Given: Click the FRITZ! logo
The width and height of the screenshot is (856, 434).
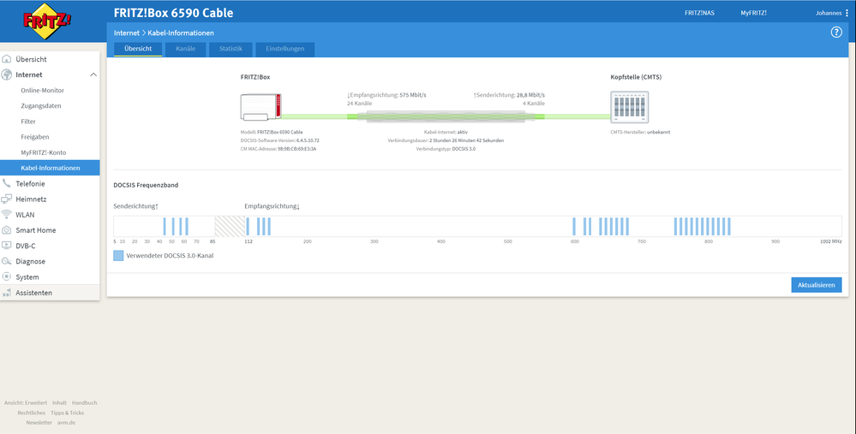Looking at the screenshot, I should click(46, 21).
